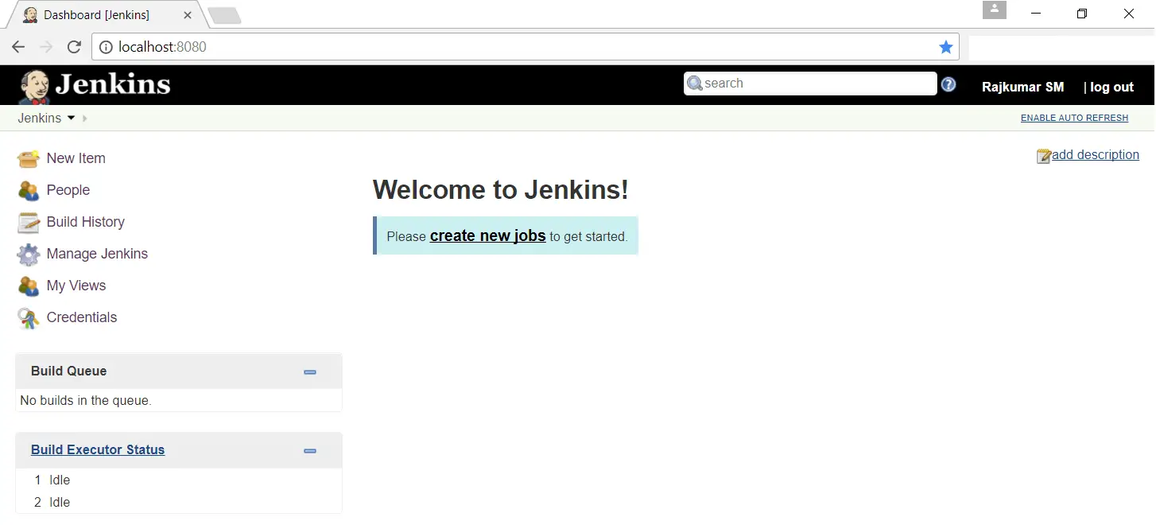Viewport: 1156px width, 525px height.
Task: Click the Manage Jenkins gear icon
Action: point(29,254)
